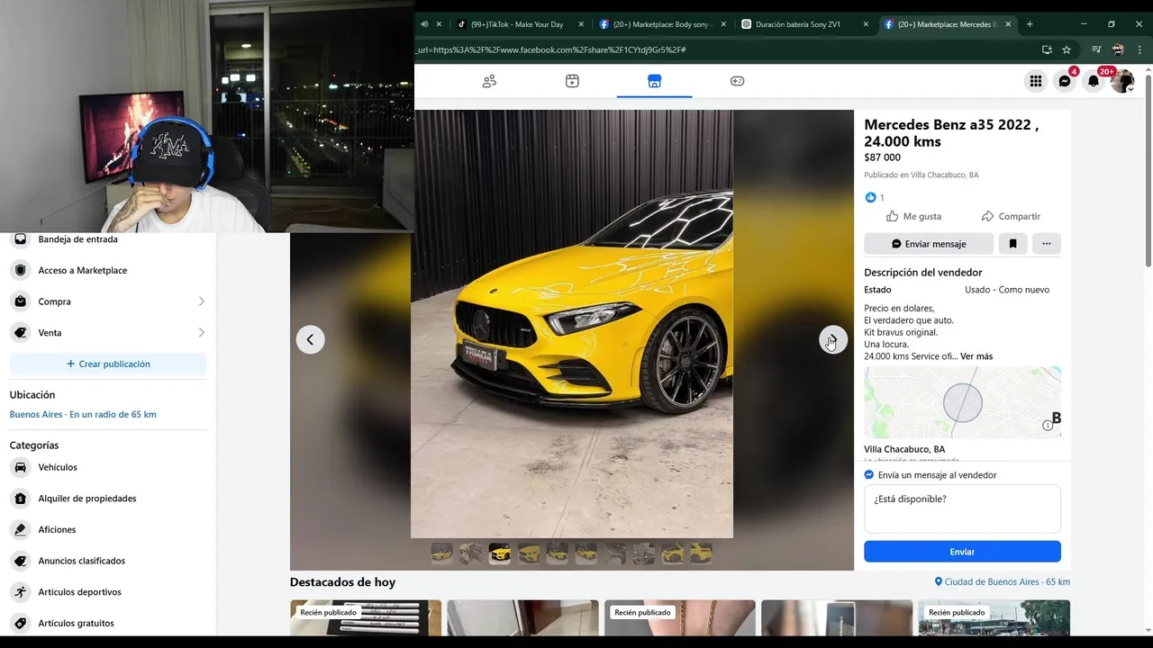This screenshot has width=1153, height=648.
Task: Expand description with Ver más
Action: 976,356
